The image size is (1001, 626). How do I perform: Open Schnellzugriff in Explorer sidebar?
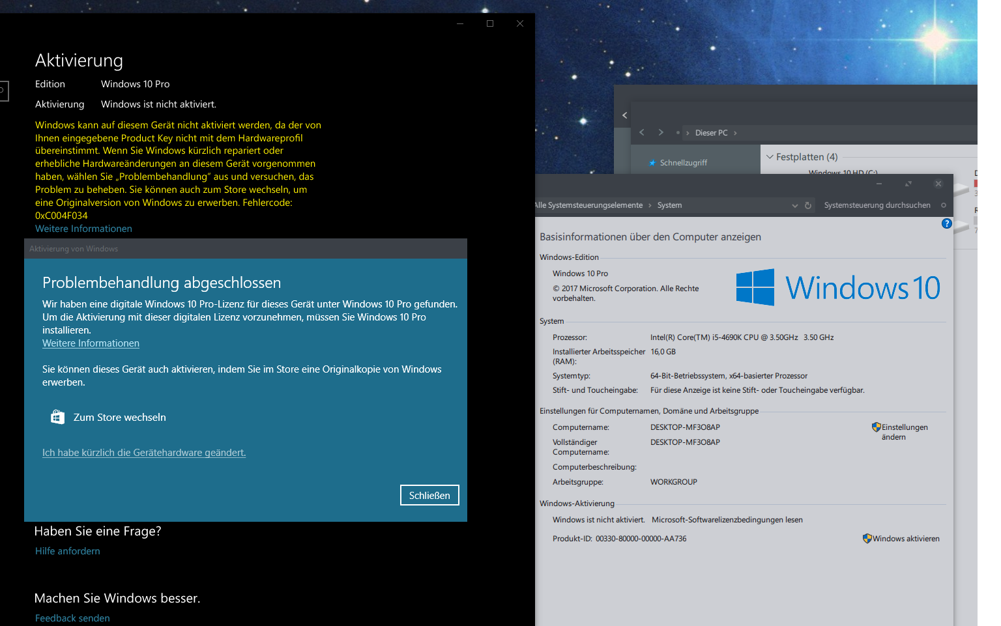[x=683, y=163]
